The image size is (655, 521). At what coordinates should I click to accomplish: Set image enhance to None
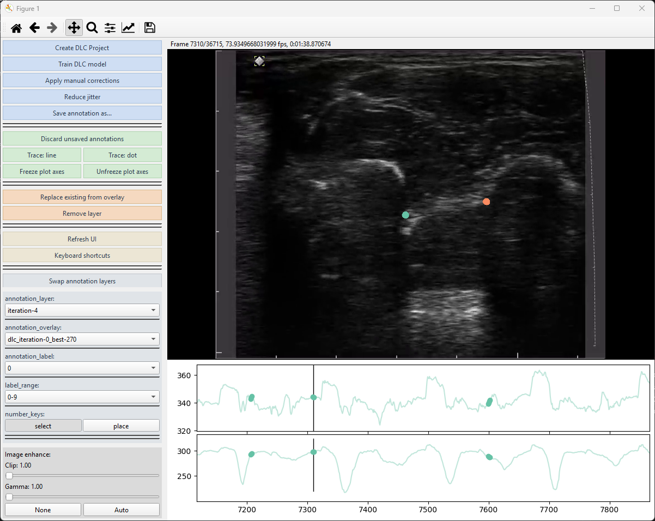(43, 510)
